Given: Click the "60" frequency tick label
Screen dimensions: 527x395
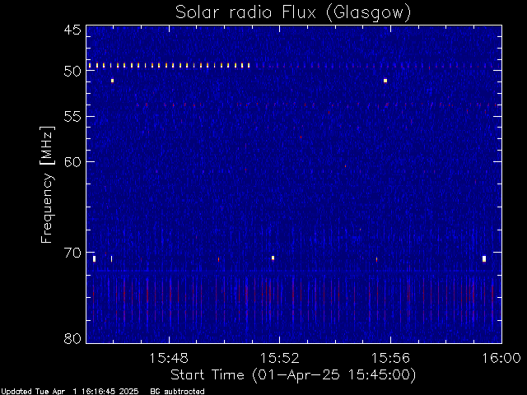Looking at the screenshot, I should pyautogui.click(x=72, y=161).
